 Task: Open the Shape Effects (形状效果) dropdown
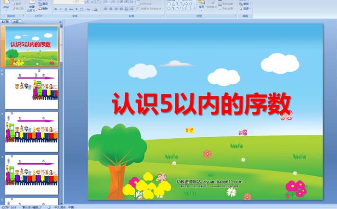[x=226, y=9]
